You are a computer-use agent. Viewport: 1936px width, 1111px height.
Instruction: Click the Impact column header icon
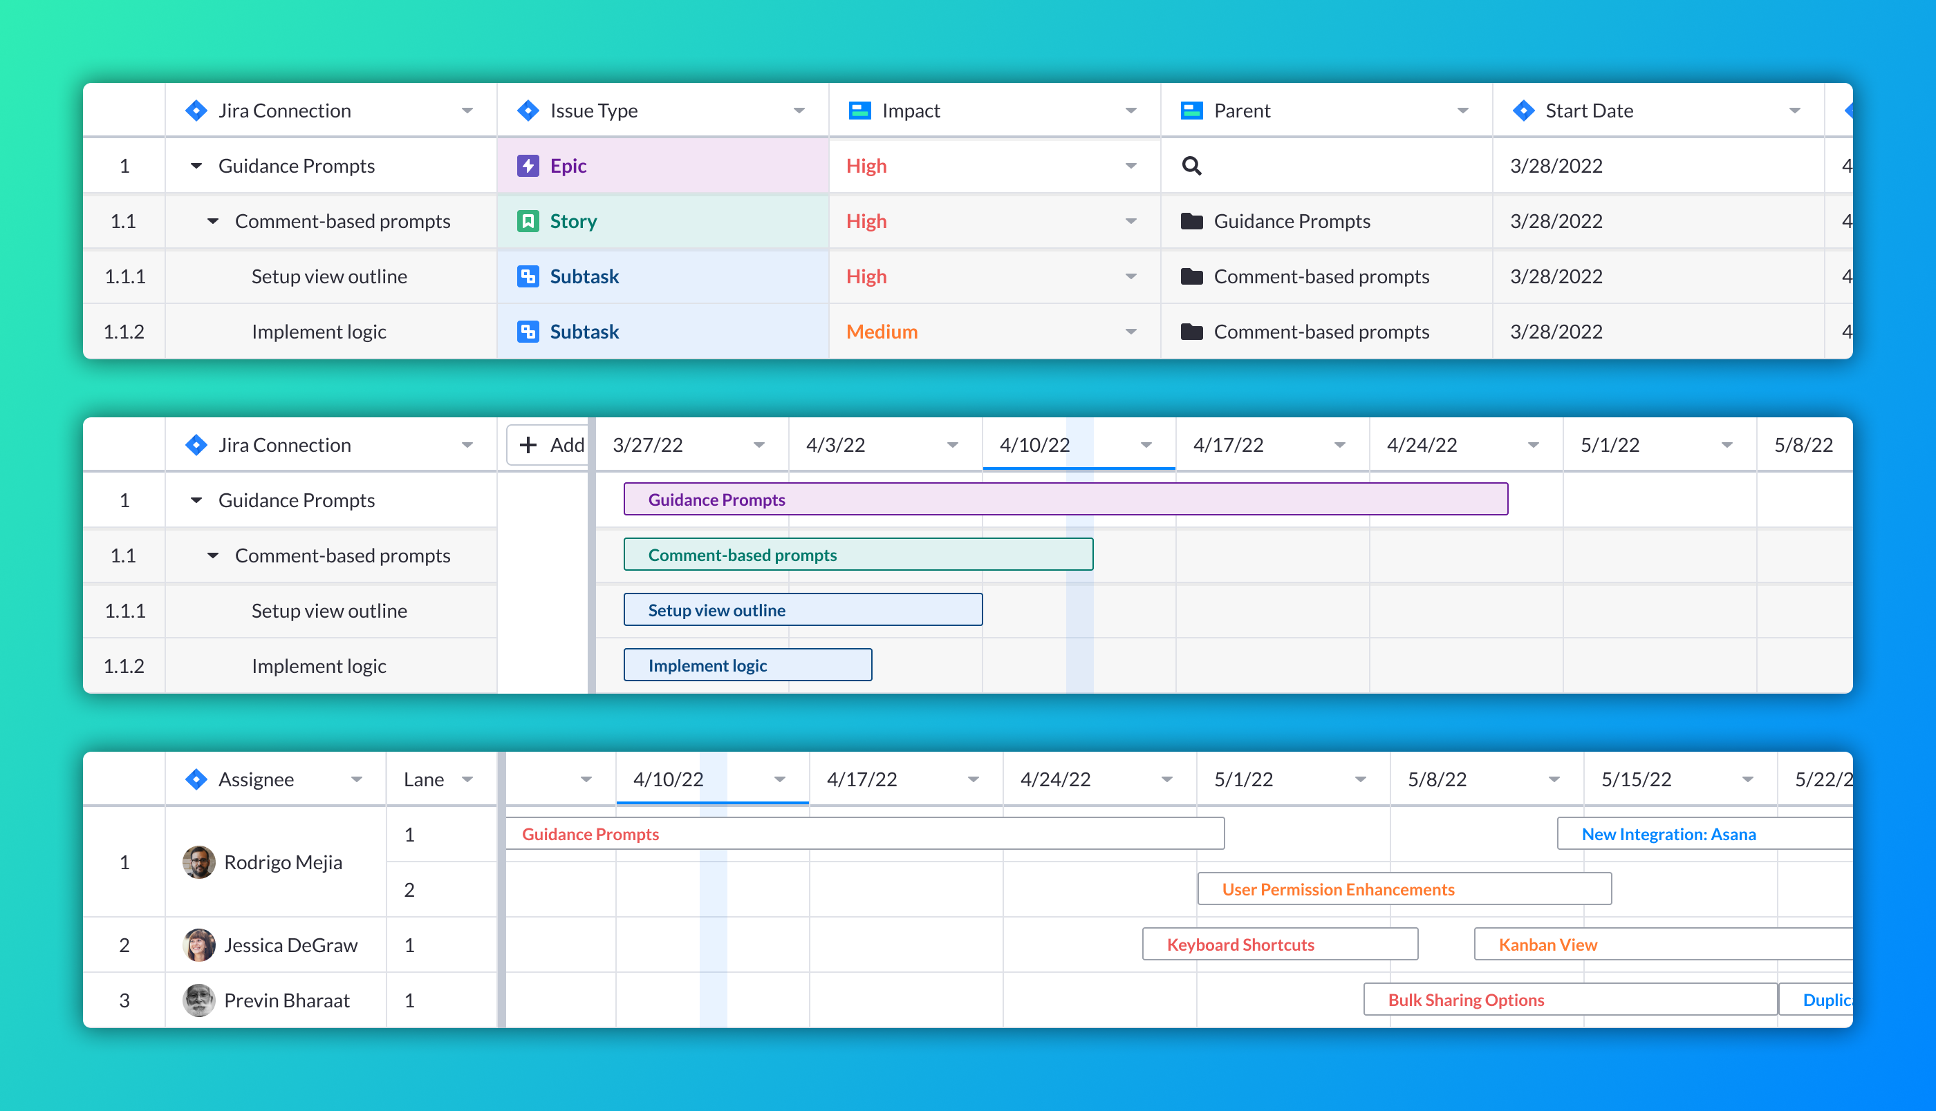coord(859,111)
